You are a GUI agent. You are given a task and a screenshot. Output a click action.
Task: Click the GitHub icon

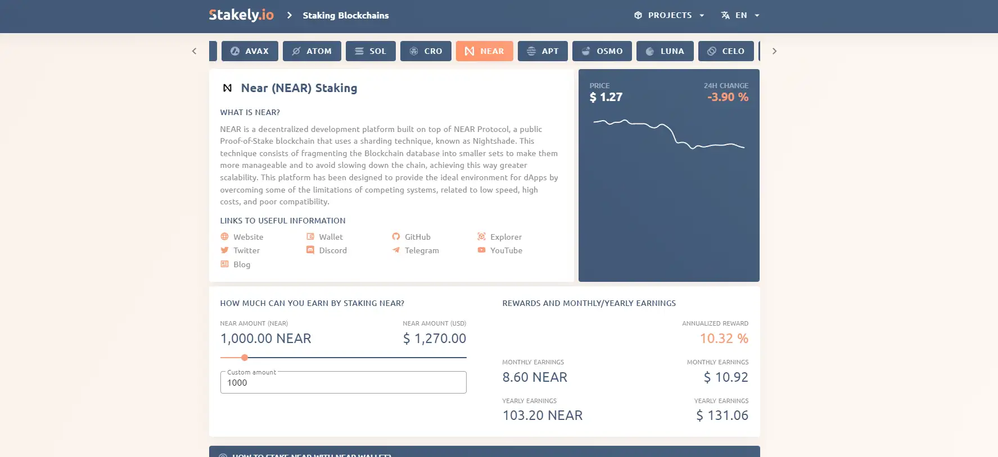click(x=396, y=237)
